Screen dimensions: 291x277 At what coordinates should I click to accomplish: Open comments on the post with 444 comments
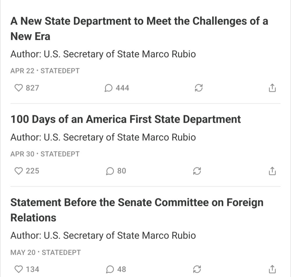(x=117, y=88)
